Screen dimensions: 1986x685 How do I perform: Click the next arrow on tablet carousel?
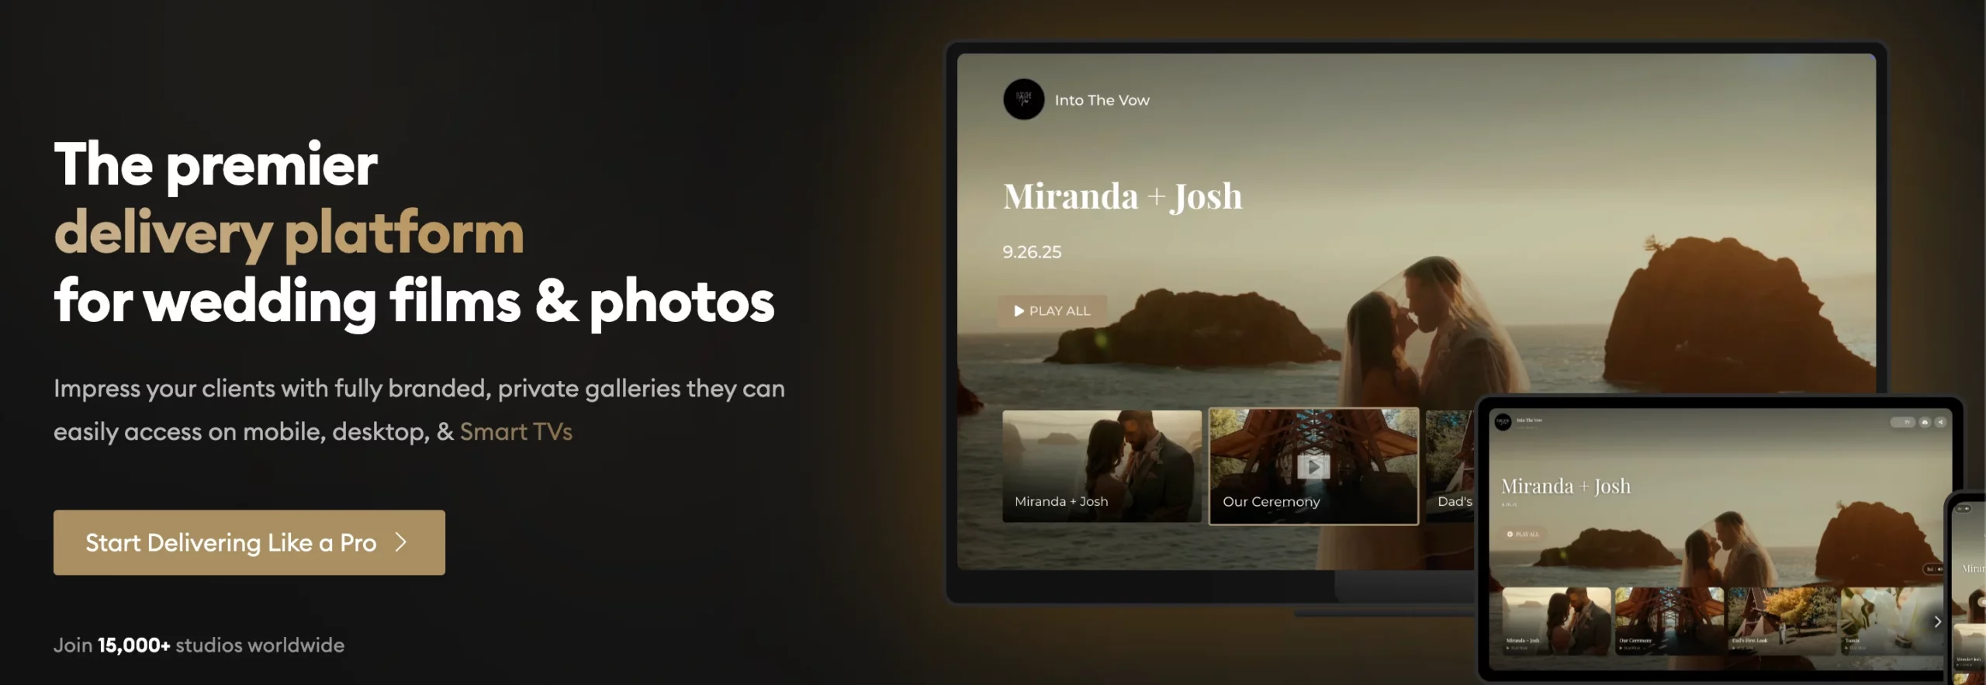click(x=1937, y=621)
